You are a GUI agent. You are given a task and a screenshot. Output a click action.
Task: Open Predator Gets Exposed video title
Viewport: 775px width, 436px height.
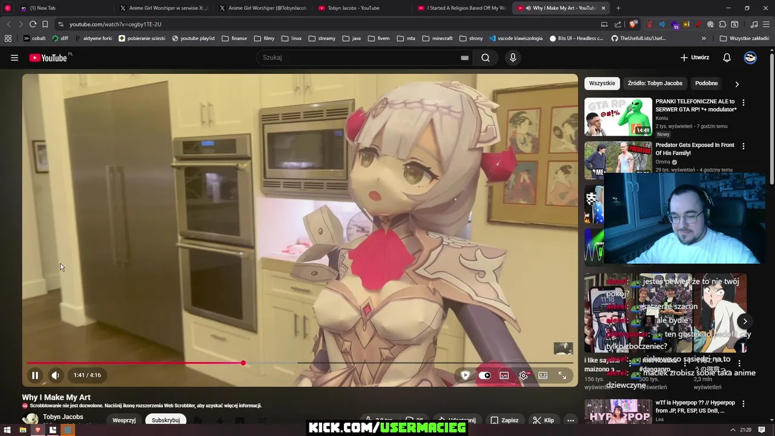pyautogui.click(x=695, y=149)
